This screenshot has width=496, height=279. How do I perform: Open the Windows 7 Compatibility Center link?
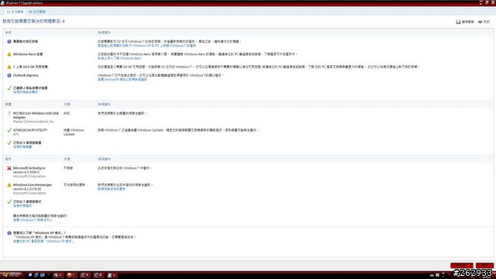(33, 220)
